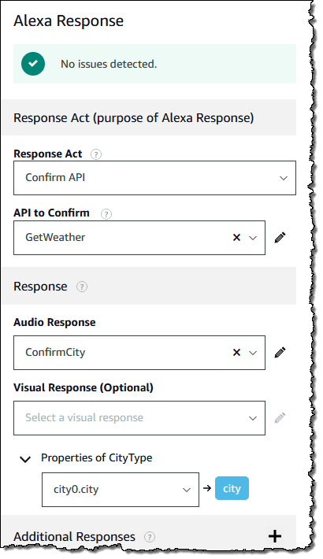Edit the ConfirmCity audio response pencil
The height and width of the screenshot is (559, 323).
click(280, 352)
